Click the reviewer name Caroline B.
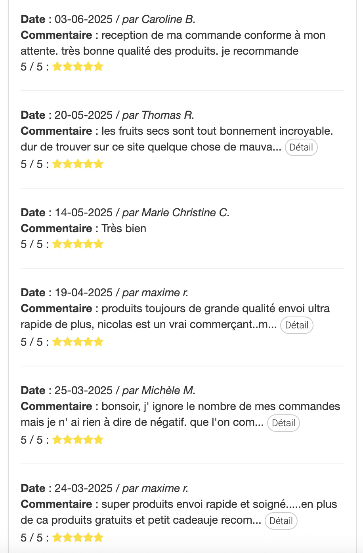 point(168,19)
